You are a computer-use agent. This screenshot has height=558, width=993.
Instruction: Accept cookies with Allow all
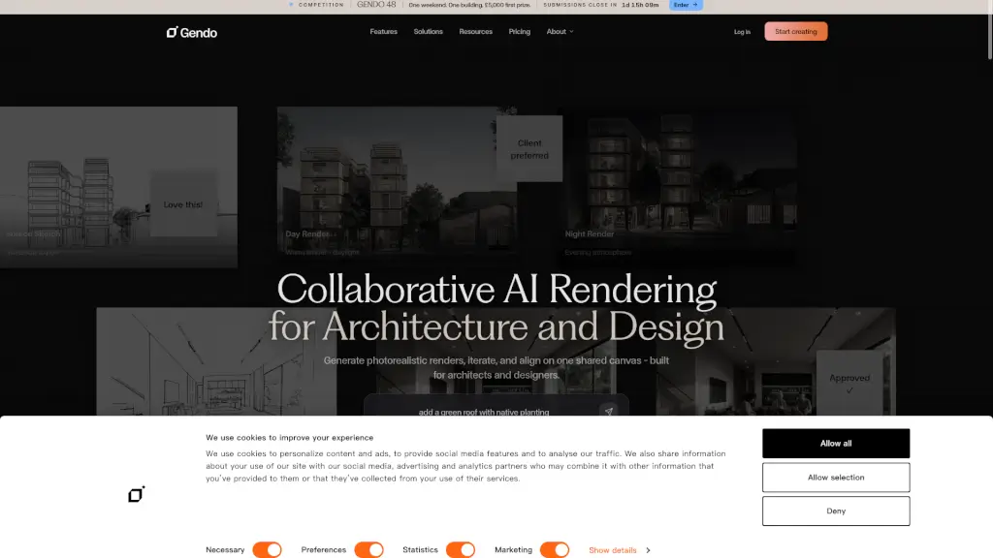[x=836, y=444]
